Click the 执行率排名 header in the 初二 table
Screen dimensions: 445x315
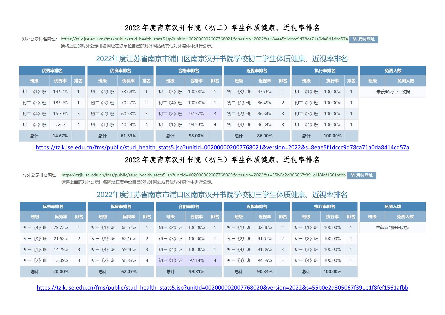325,71
